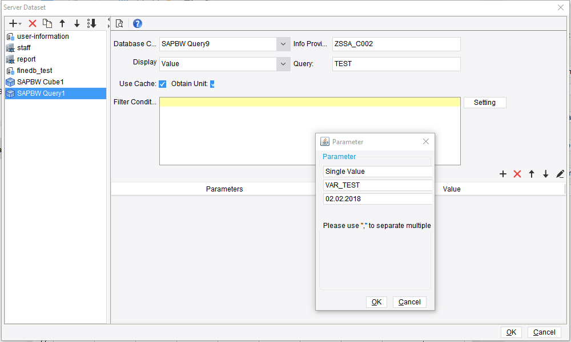Click OK in the Parameter dialog
The image size is (571, 342).
pos(376,302)
